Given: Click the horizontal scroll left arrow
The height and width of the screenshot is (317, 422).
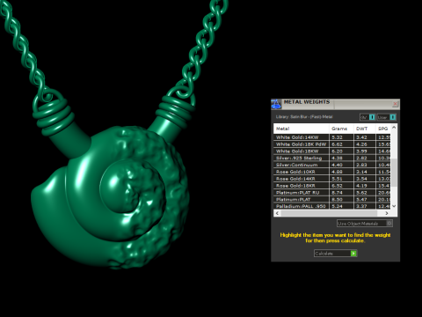Looking at the screenshot, I should [277, 213].
